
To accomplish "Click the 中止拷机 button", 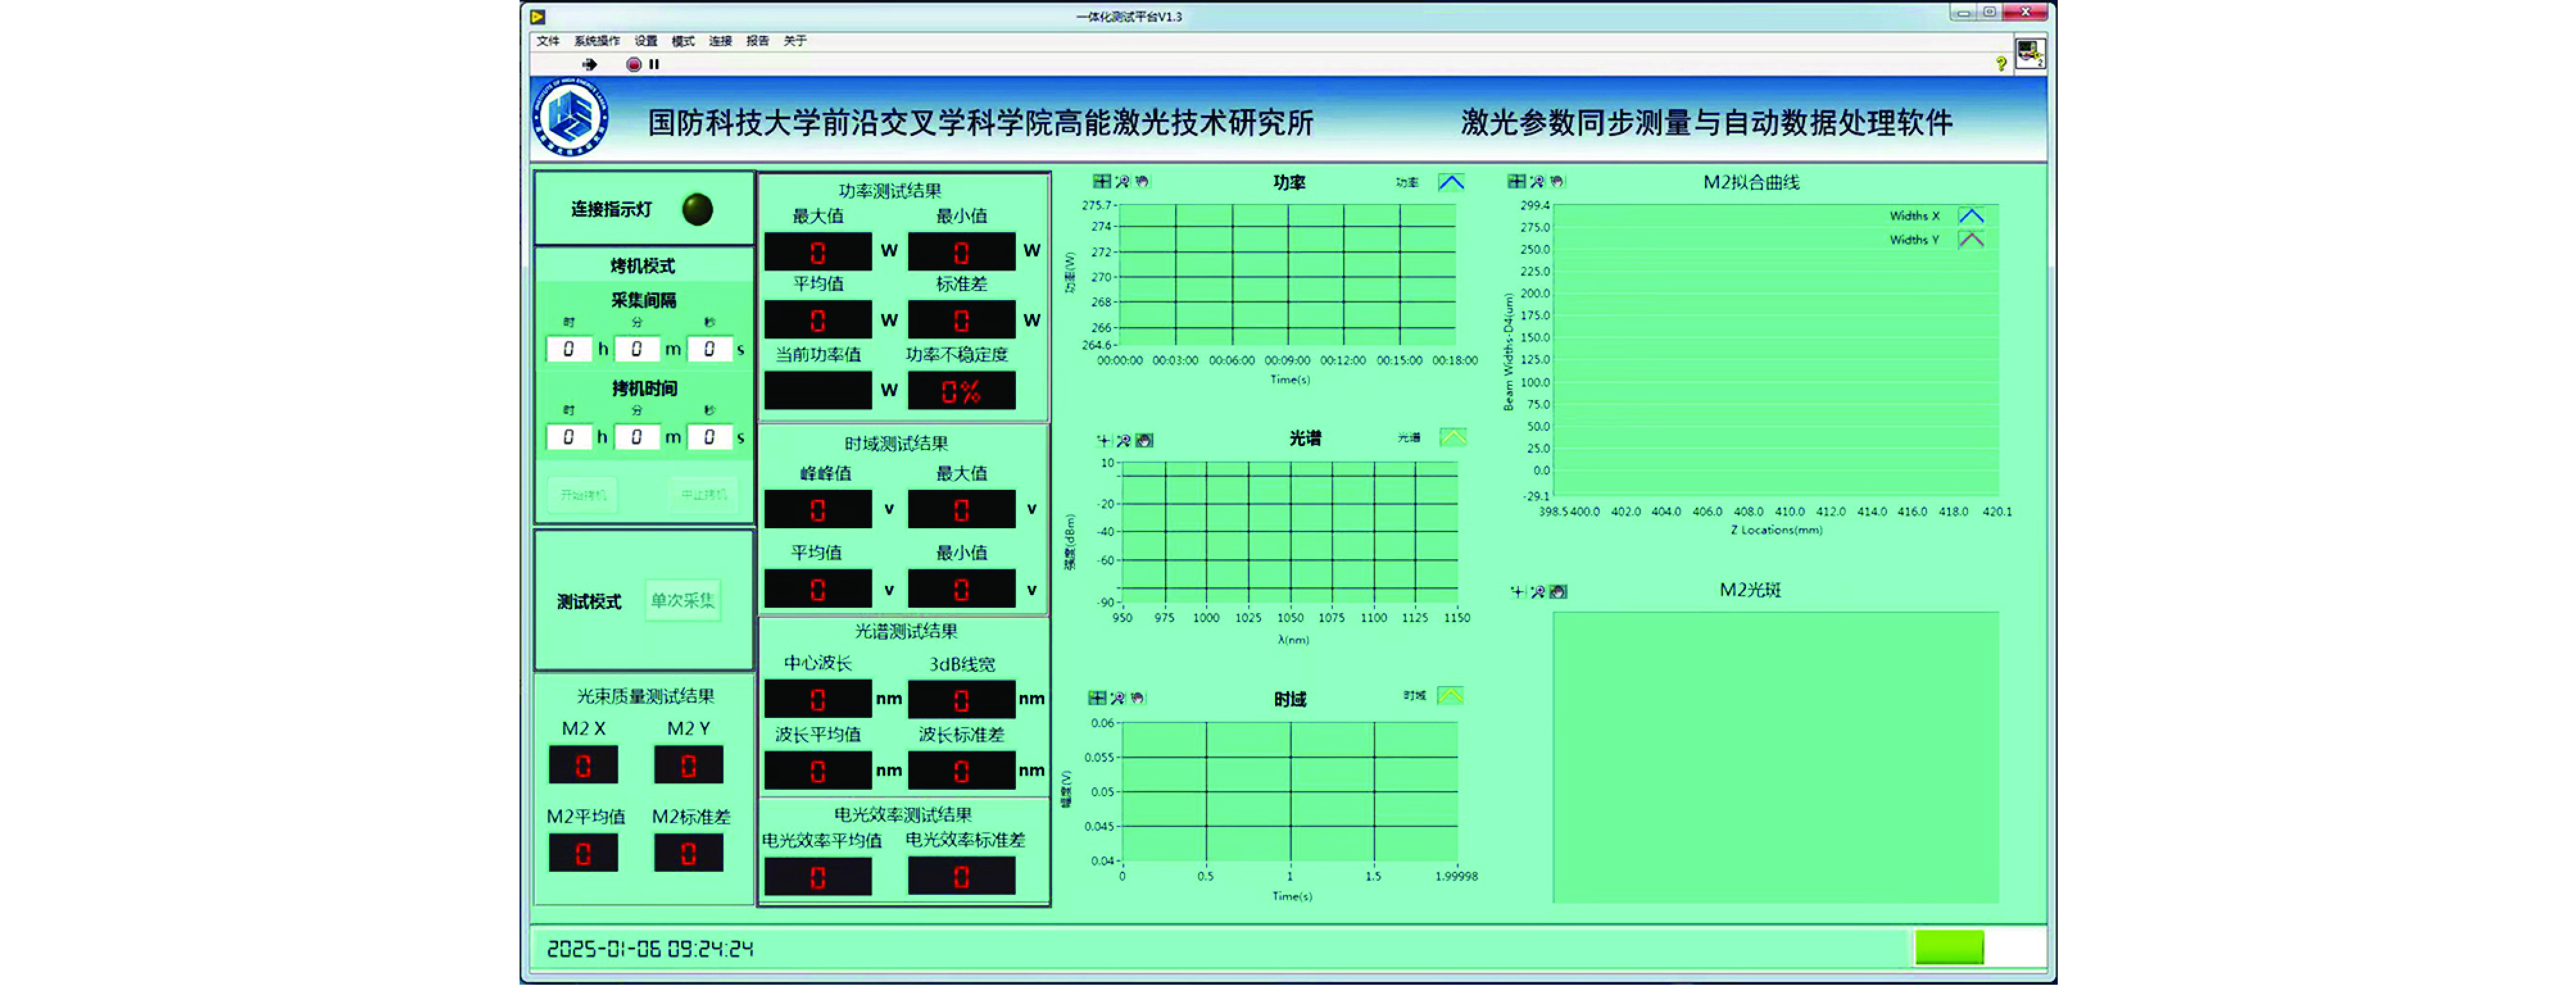I will pyautogui.click(x=703, y=494).
